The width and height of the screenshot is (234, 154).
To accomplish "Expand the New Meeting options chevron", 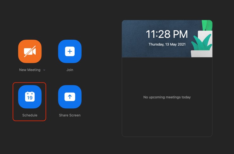I will click(x=44, y=70).
